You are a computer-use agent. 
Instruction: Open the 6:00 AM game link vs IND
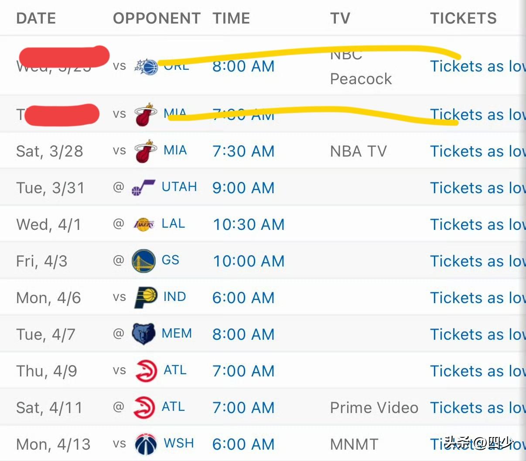tap(243, 298)
